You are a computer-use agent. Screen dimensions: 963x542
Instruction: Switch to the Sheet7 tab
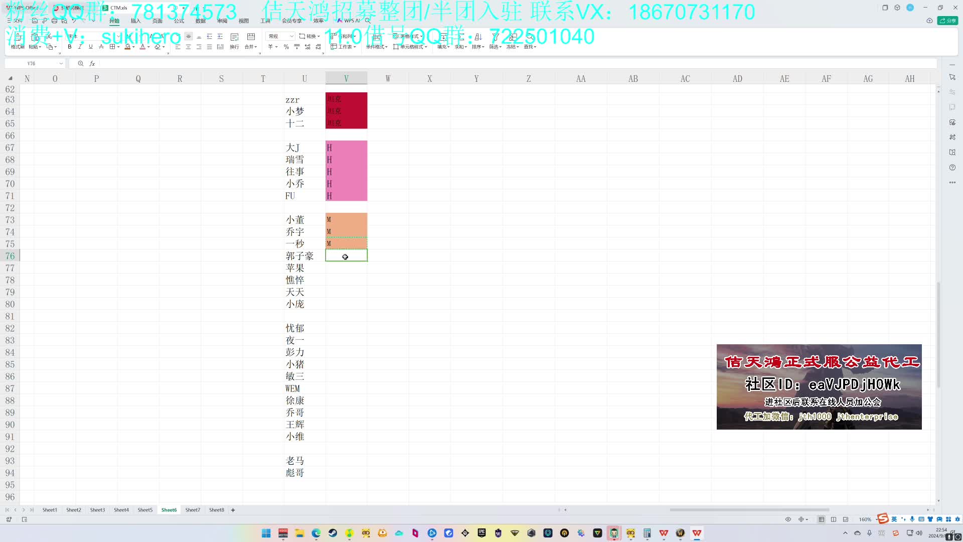193,510
